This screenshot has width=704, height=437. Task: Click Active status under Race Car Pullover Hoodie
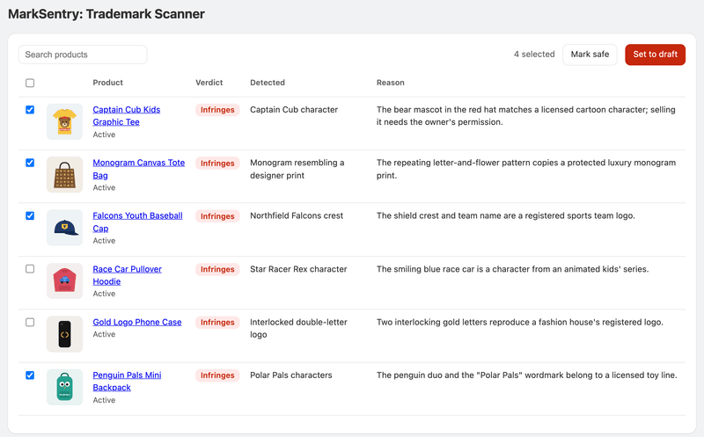104,294
